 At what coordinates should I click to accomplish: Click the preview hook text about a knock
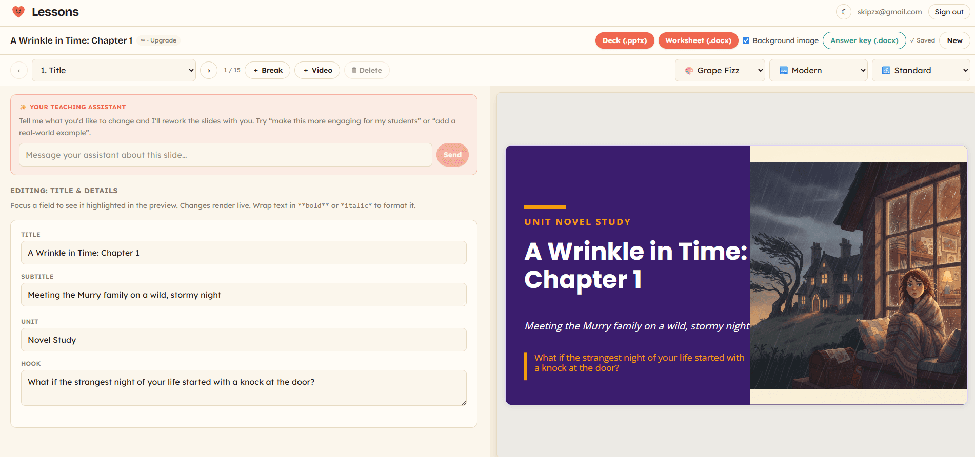point(639,363)
